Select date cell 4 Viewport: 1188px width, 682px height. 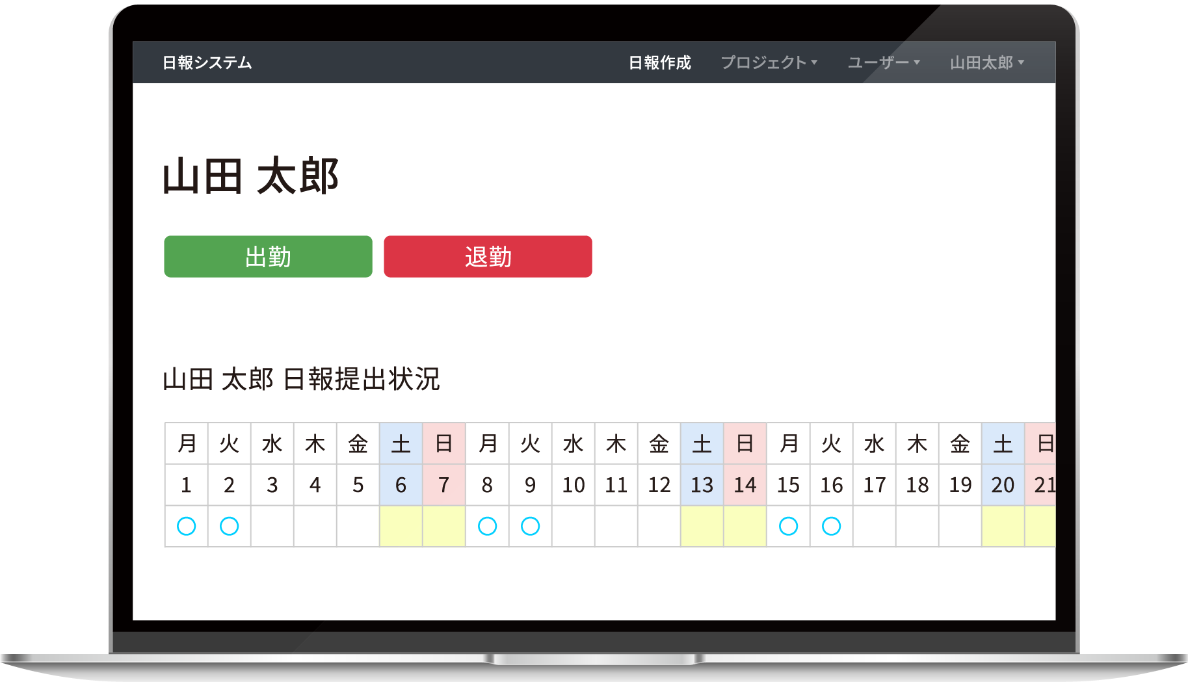[x=315, y=485]
